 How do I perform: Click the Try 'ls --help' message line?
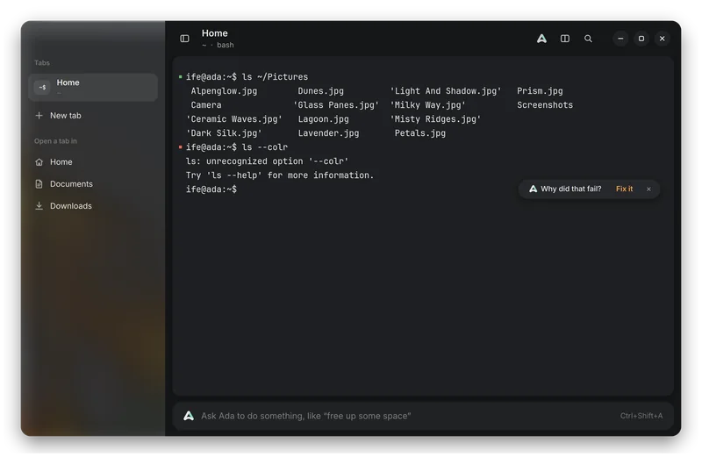(x=280, y=175)
